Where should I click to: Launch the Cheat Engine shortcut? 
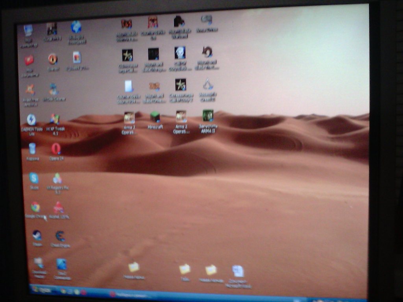[60, 236]
